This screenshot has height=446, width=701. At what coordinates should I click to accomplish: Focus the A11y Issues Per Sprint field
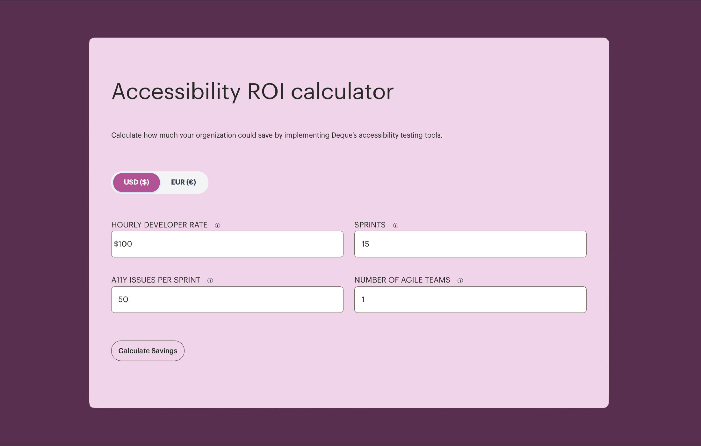(x=227, y=299)
